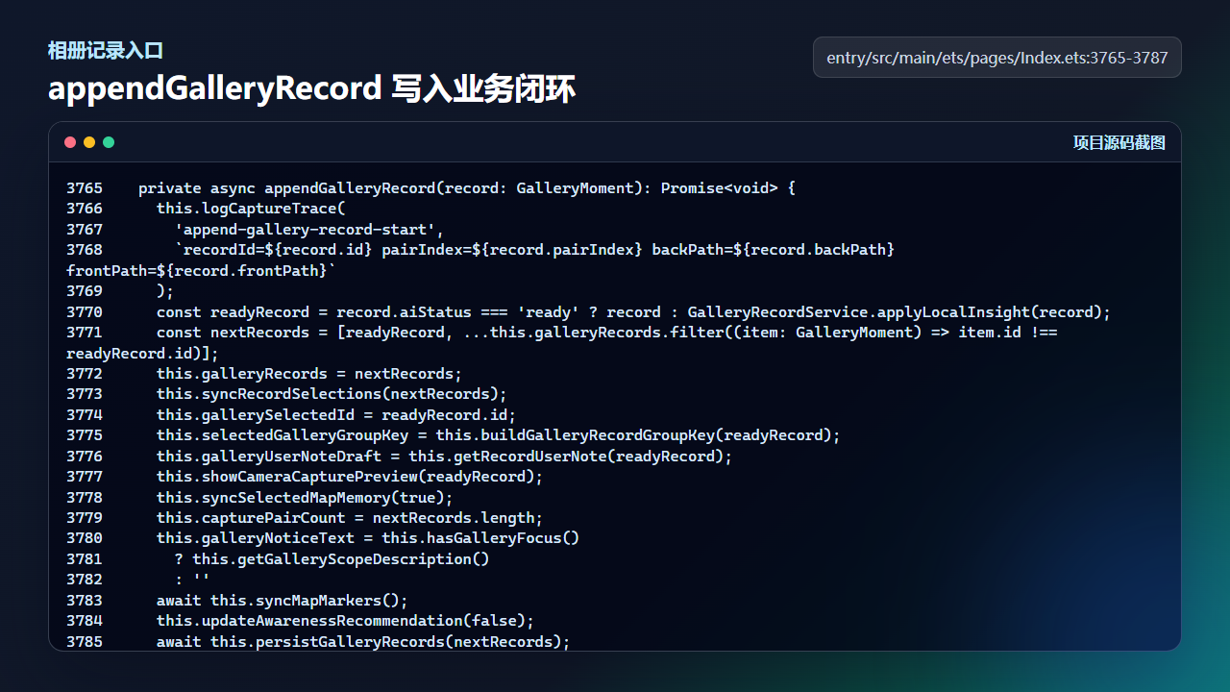Click the syncRecordSelections(nextRecords) line

click(x=332, y=394)
